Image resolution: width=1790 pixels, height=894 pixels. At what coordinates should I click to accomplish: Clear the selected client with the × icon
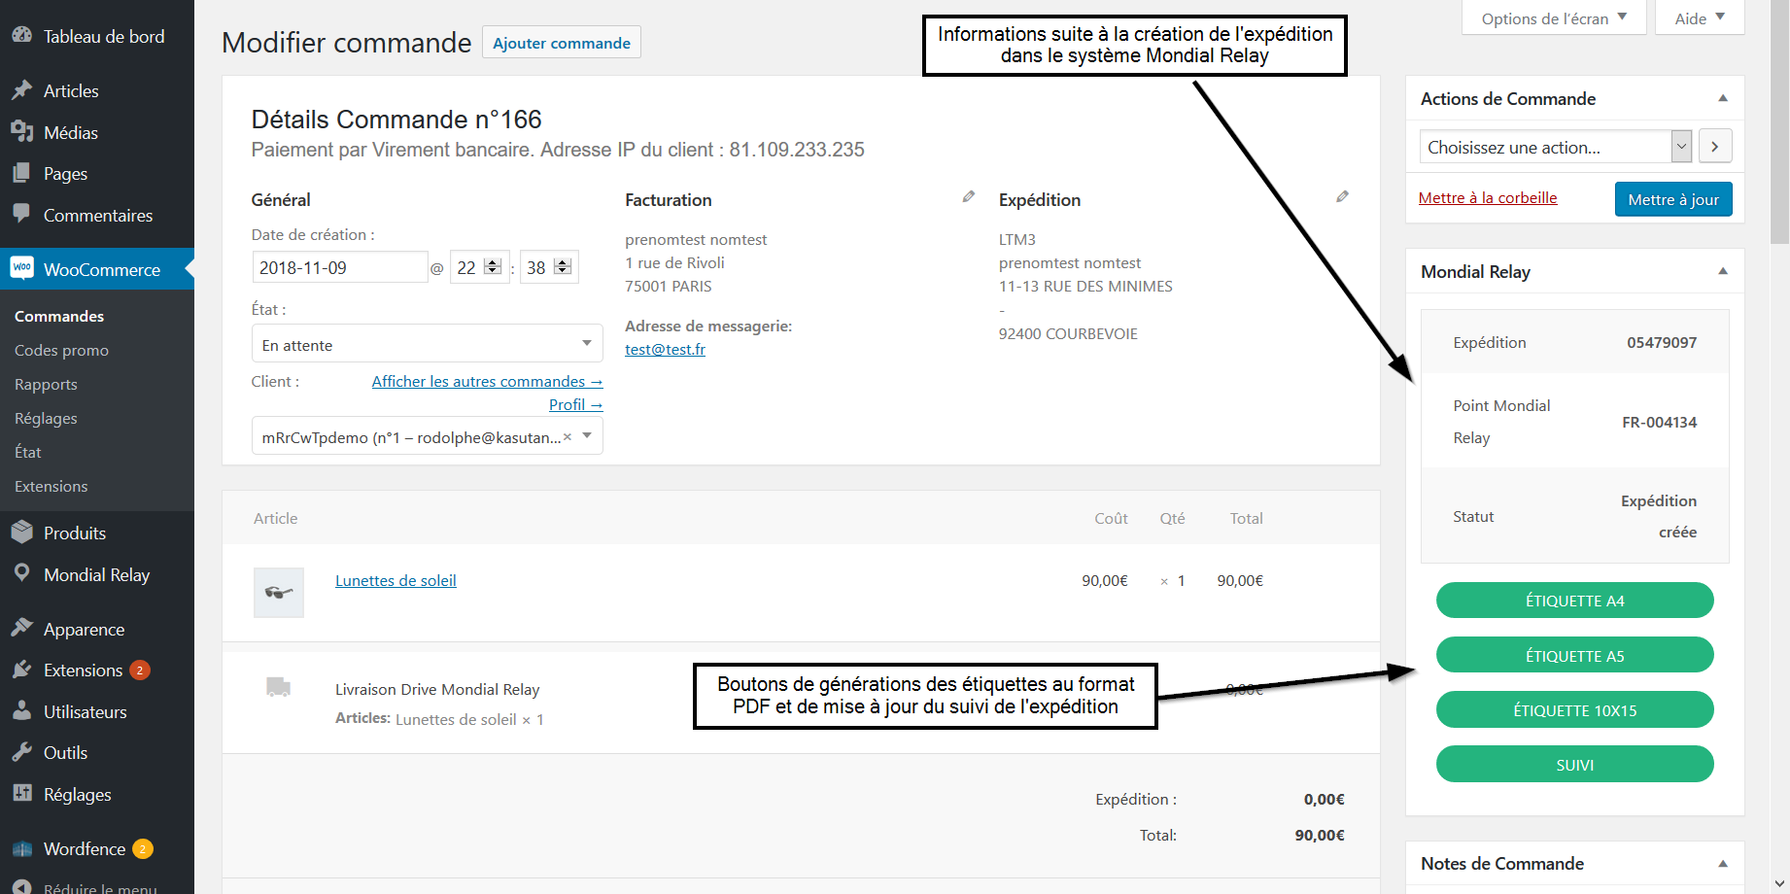[x=568, y=437]
